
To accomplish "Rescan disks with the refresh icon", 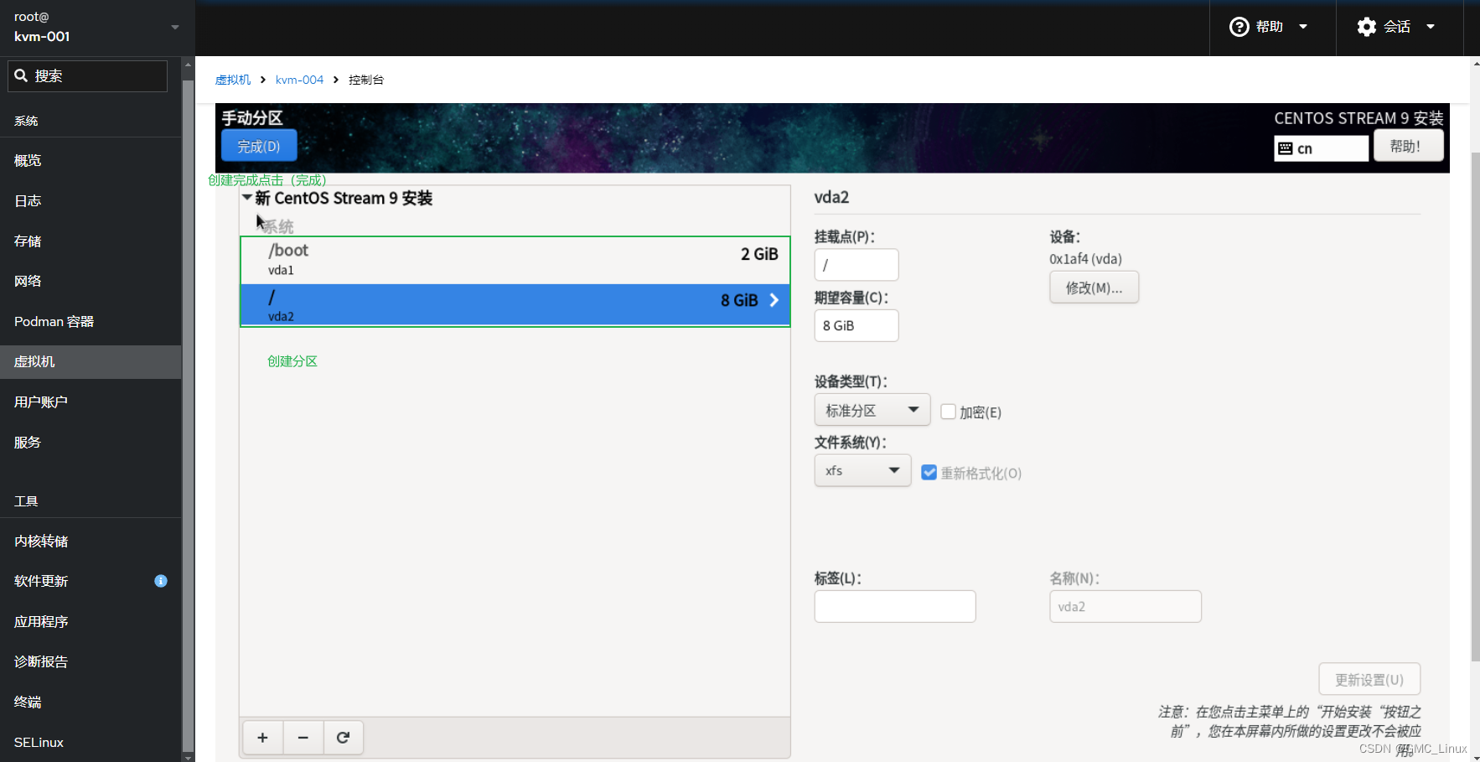I will [x=343, y=738].
